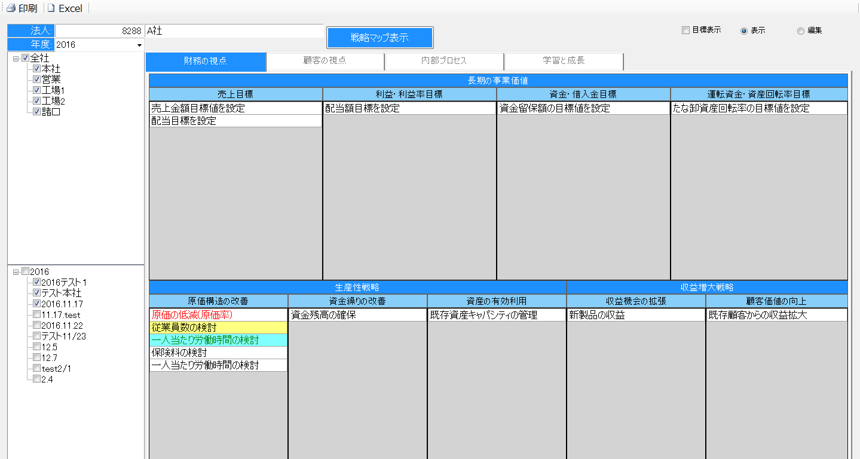Click the cyan 一人当たり労働時間の検討 item

pos(218,340)
